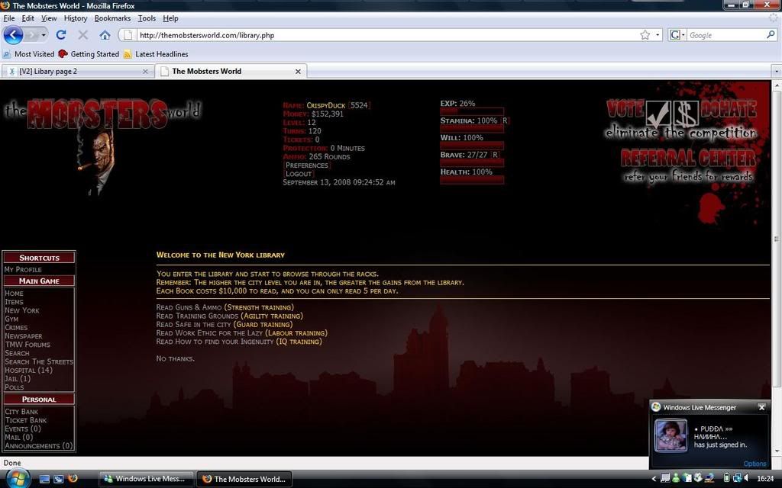This screenshot has height=488, width=782.
Task: Go to the Firefox Home page icon
Action: point(105,35)
